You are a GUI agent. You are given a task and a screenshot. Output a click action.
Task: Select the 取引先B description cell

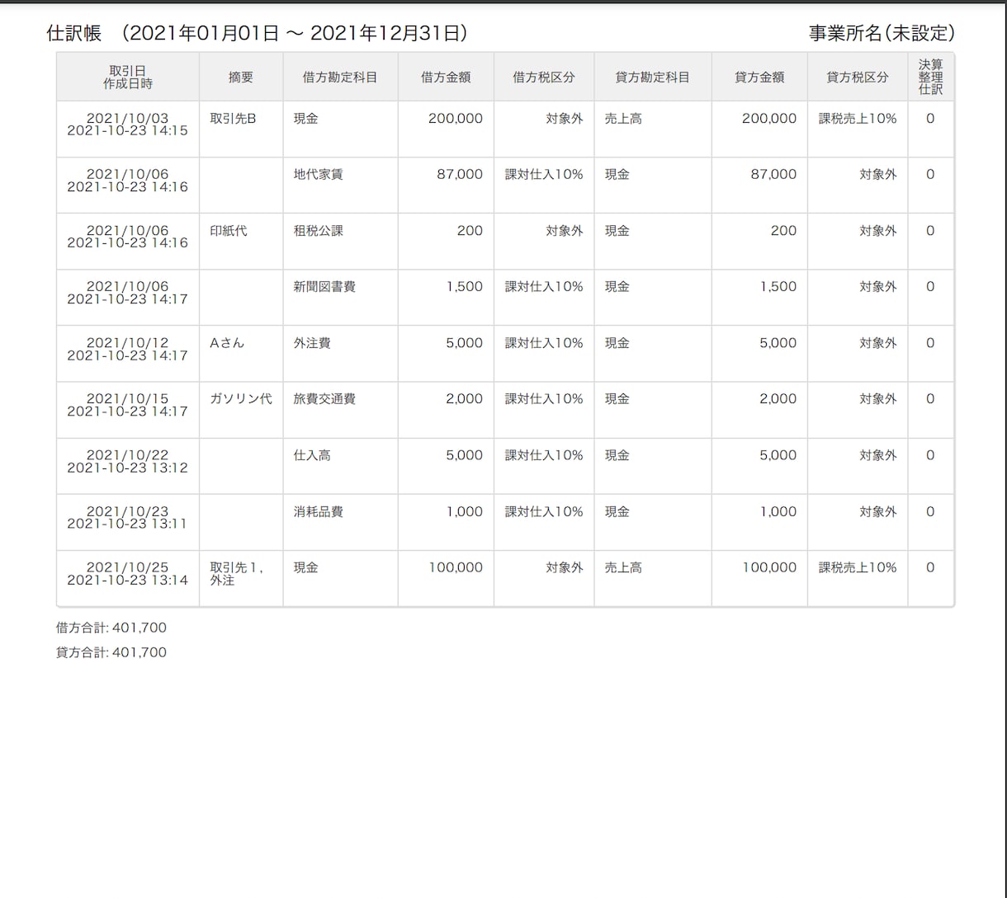coord(241,129)
